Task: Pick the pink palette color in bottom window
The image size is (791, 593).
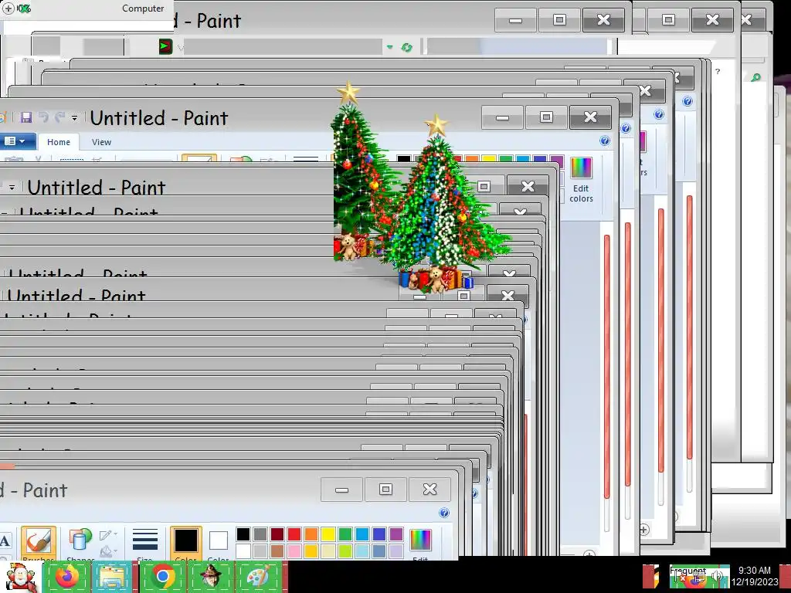Action: pos(294,551)
